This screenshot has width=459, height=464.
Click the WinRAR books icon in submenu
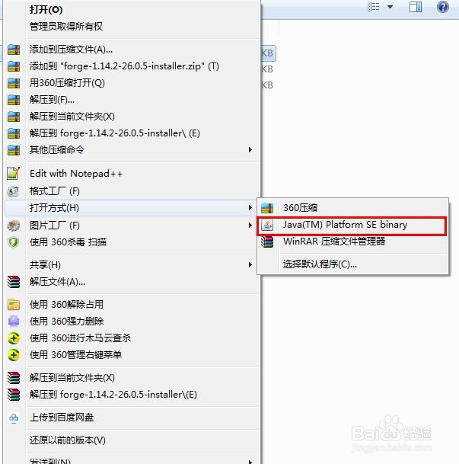tap(267, 242)
